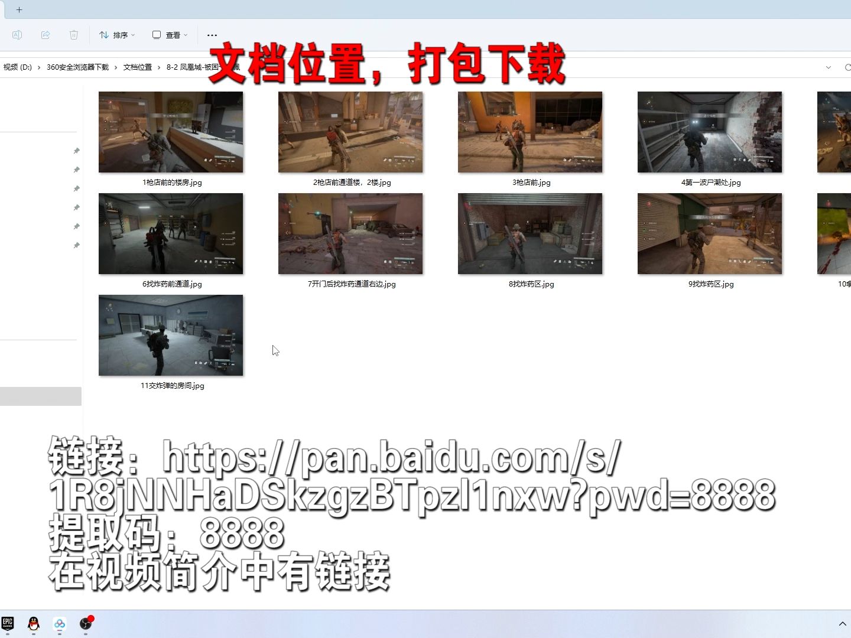This screenshot has width=851, height=638.
Task: Select thumbnail 6找炸药前通道.jpg
Action: pyautogui.click(x=171, y=234)
